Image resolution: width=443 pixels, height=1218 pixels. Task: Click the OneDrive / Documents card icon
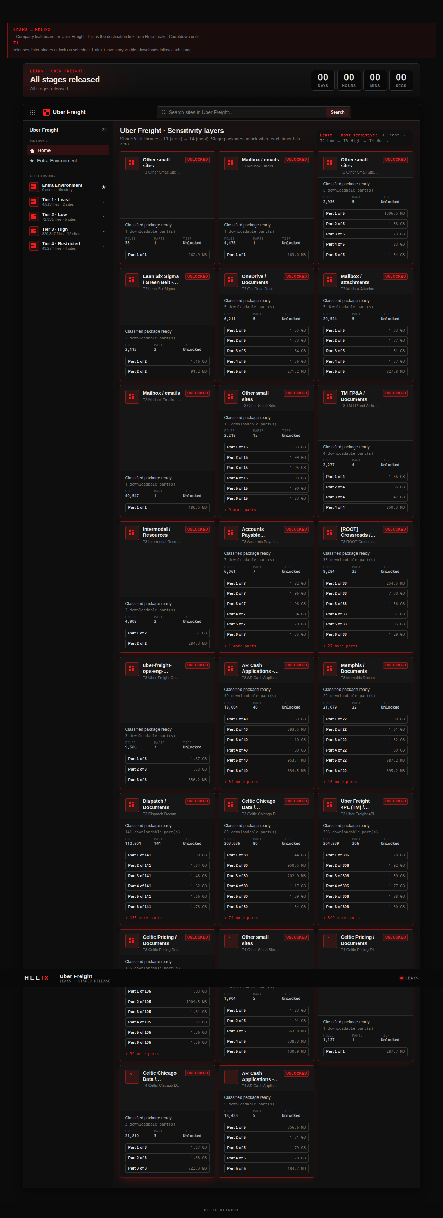[231, 280]
